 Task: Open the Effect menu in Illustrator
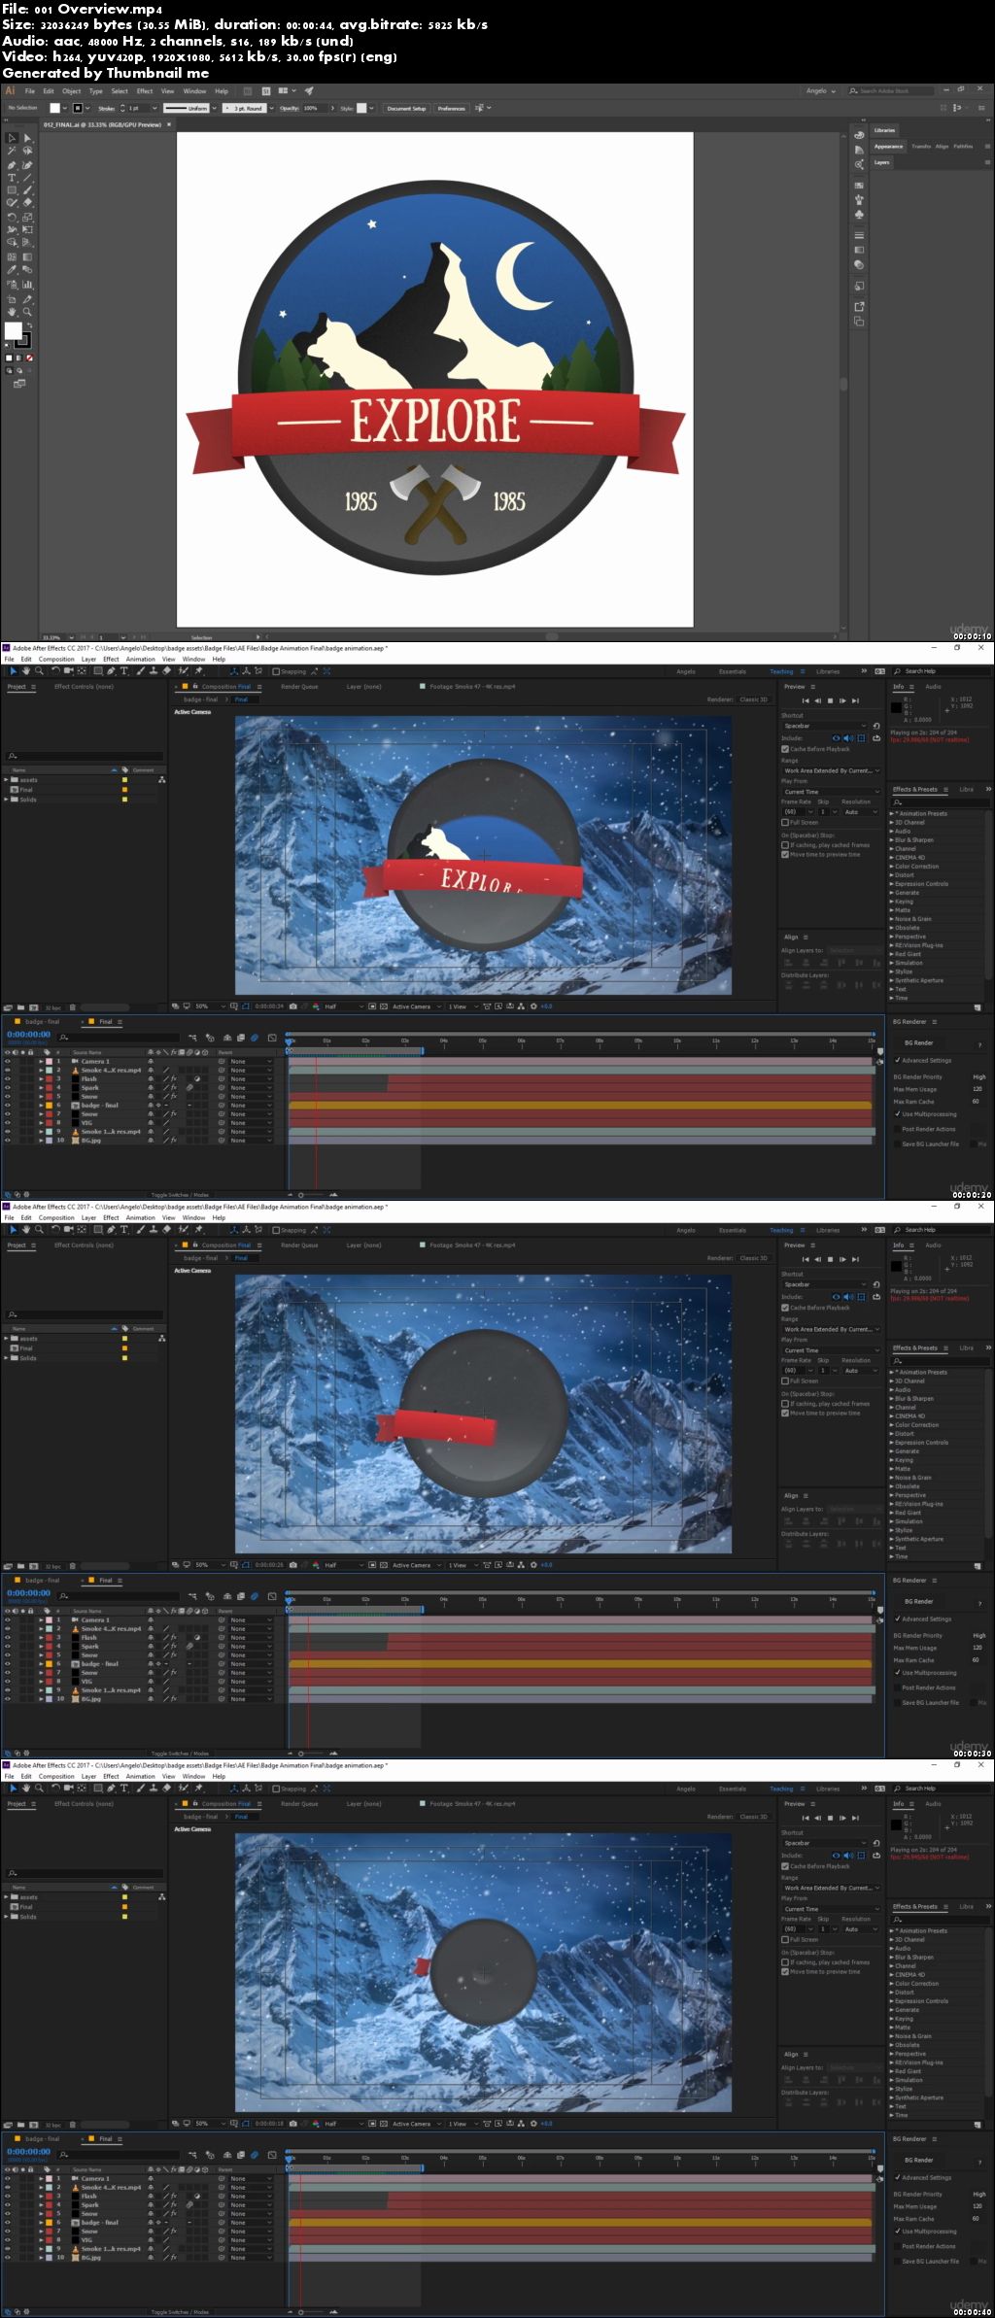(x=145, y=91)
